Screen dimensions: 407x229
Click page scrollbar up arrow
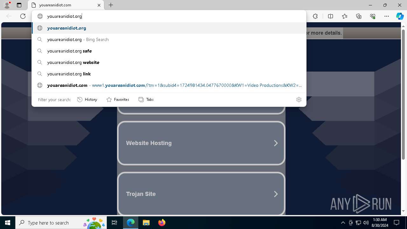tap(404, 26)
